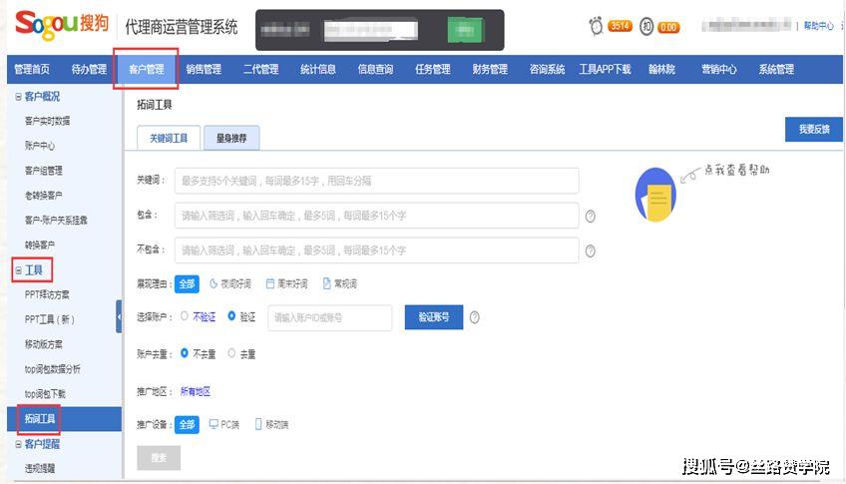This screenshot has height=484, width=846.
Task: Click the orange 3514 badge
Action: pyautogui.click(x=620, y=26)
